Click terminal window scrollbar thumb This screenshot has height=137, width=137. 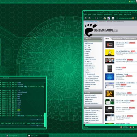pos(45,120)
